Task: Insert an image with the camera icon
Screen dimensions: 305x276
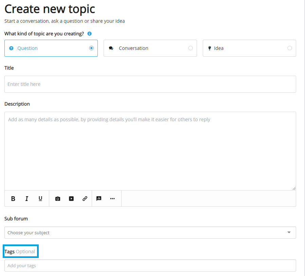Action: pyautogui.click(x=58, y=199)
